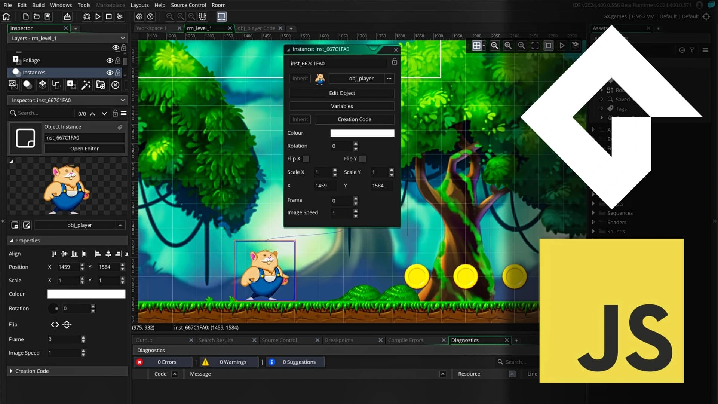Filter diagnostics by 0 Warnings
The height and width of the screenshot is (404, 718).
point(229,362)
